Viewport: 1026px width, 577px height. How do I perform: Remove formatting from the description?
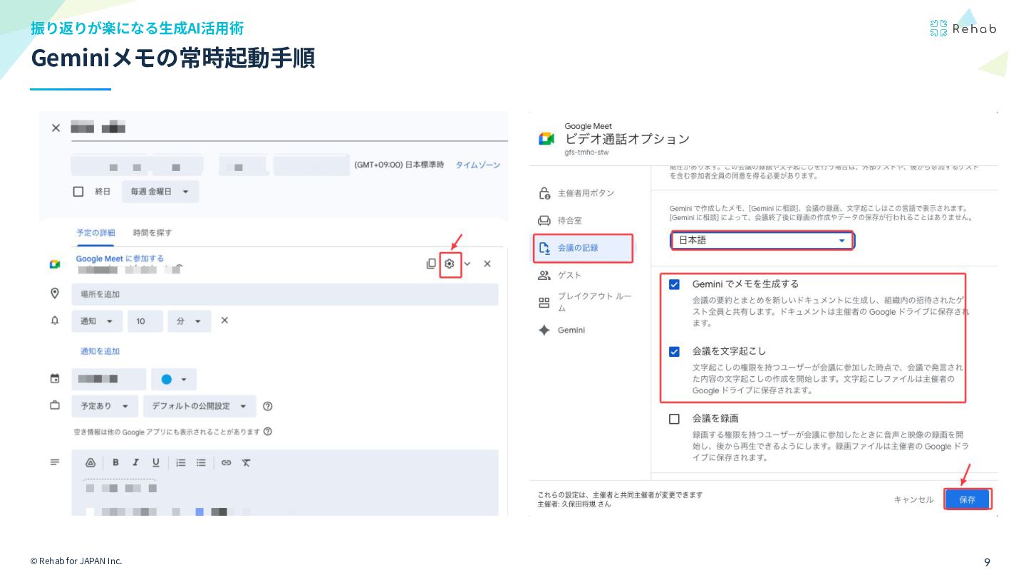pyautogui.click(x=246, y=462)
